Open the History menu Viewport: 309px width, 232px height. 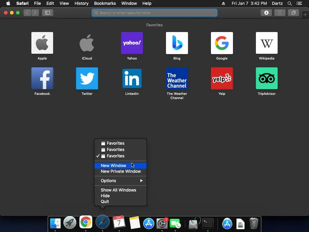[81, 3]
